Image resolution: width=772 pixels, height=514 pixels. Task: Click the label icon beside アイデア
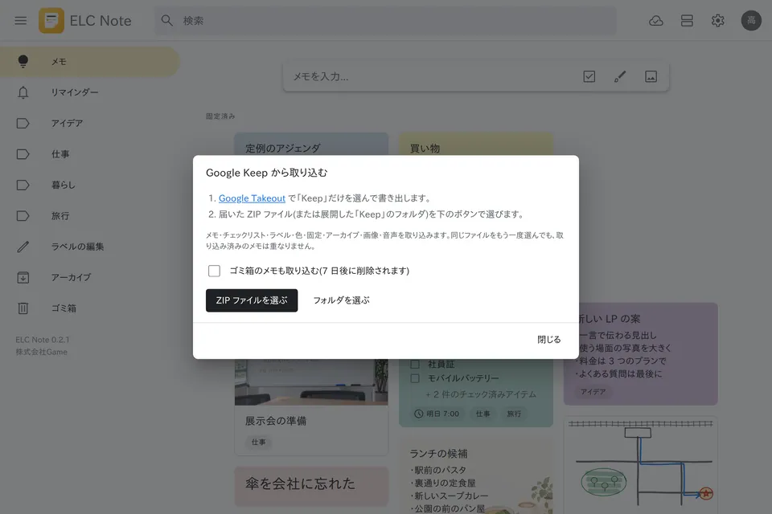(23, 123)
